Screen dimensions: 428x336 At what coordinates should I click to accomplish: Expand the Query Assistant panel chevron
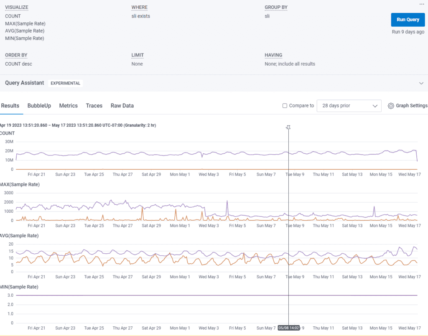(421, 83)
